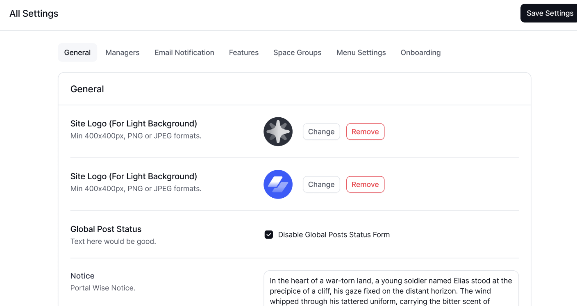
Task: Switch to Menu Settings
Action: click(361, 53)
